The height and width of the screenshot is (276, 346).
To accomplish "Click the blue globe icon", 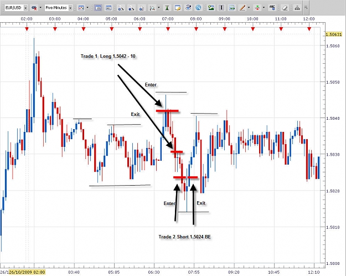I will point(198,8).
